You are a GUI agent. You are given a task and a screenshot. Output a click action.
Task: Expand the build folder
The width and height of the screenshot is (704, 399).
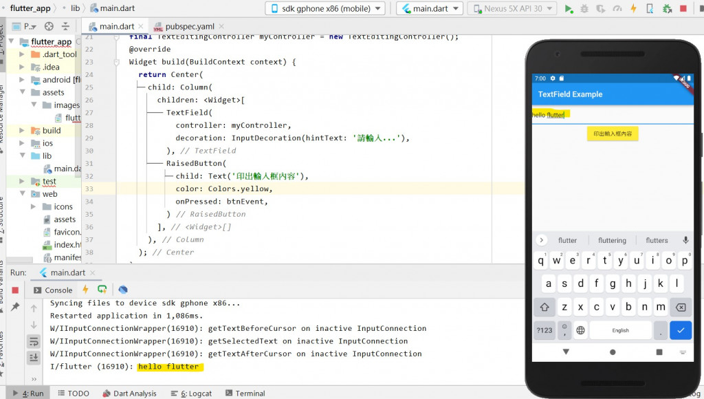tap(21, 130)
